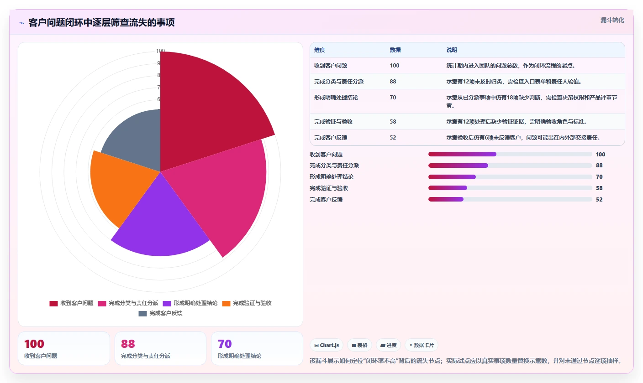Click the 维度 column header
This screenshot has height=383, width=643.
(x=320, y=50)
